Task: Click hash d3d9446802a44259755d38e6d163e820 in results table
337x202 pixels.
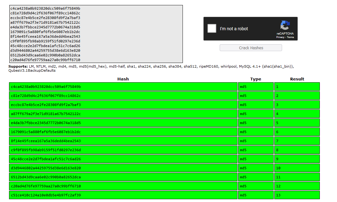Action: pyautogui.click(x=123, y=168)
